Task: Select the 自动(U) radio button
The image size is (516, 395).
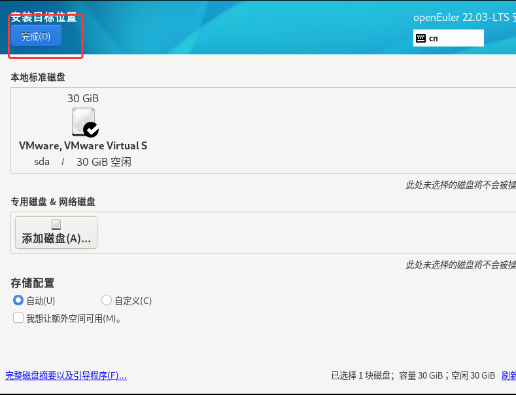Action: coord(18,300)
